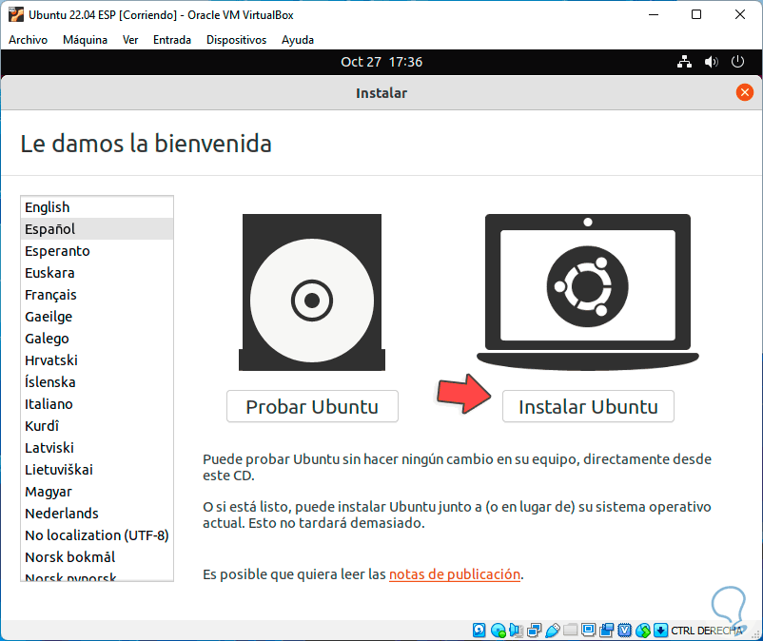The image size is (763, 641).
Task: Select English in the language list
Action: pos(97,207)
